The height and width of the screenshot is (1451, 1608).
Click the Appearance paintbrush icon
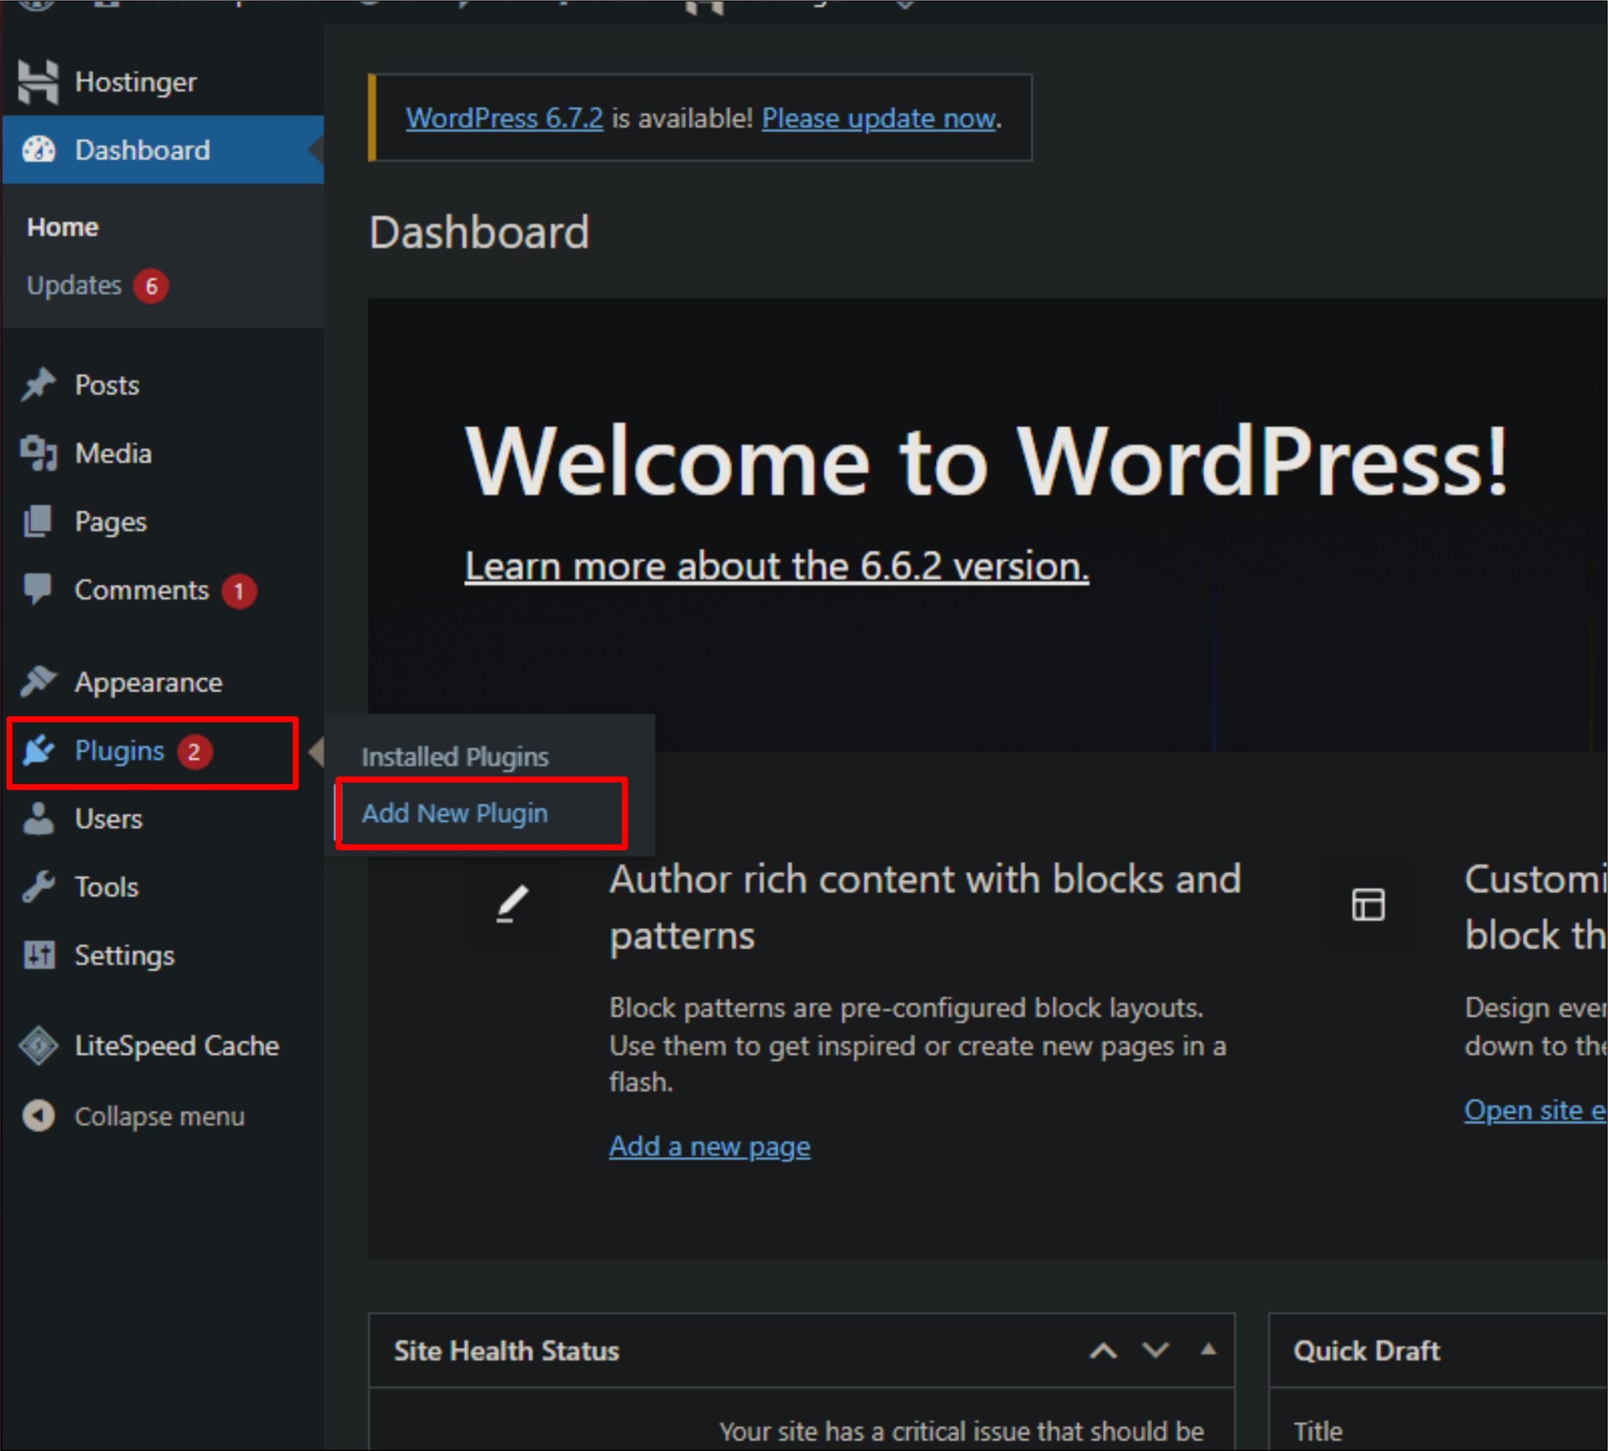click(38, 682)
